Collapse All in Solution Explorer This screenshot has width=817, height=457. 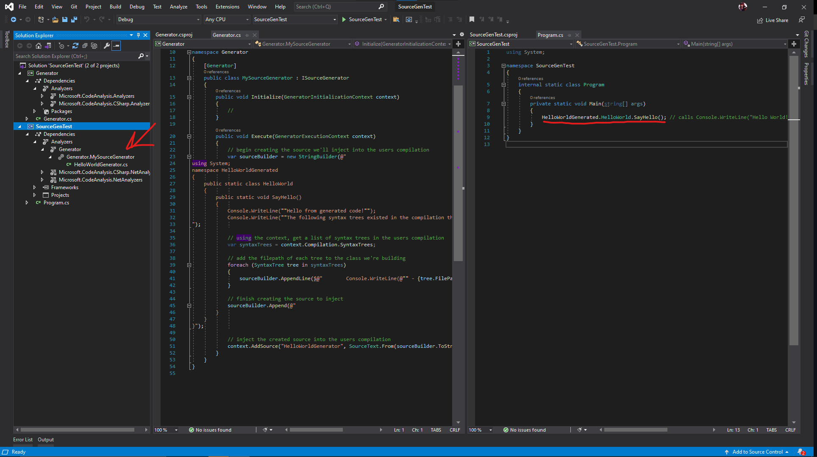coord(85,46)
